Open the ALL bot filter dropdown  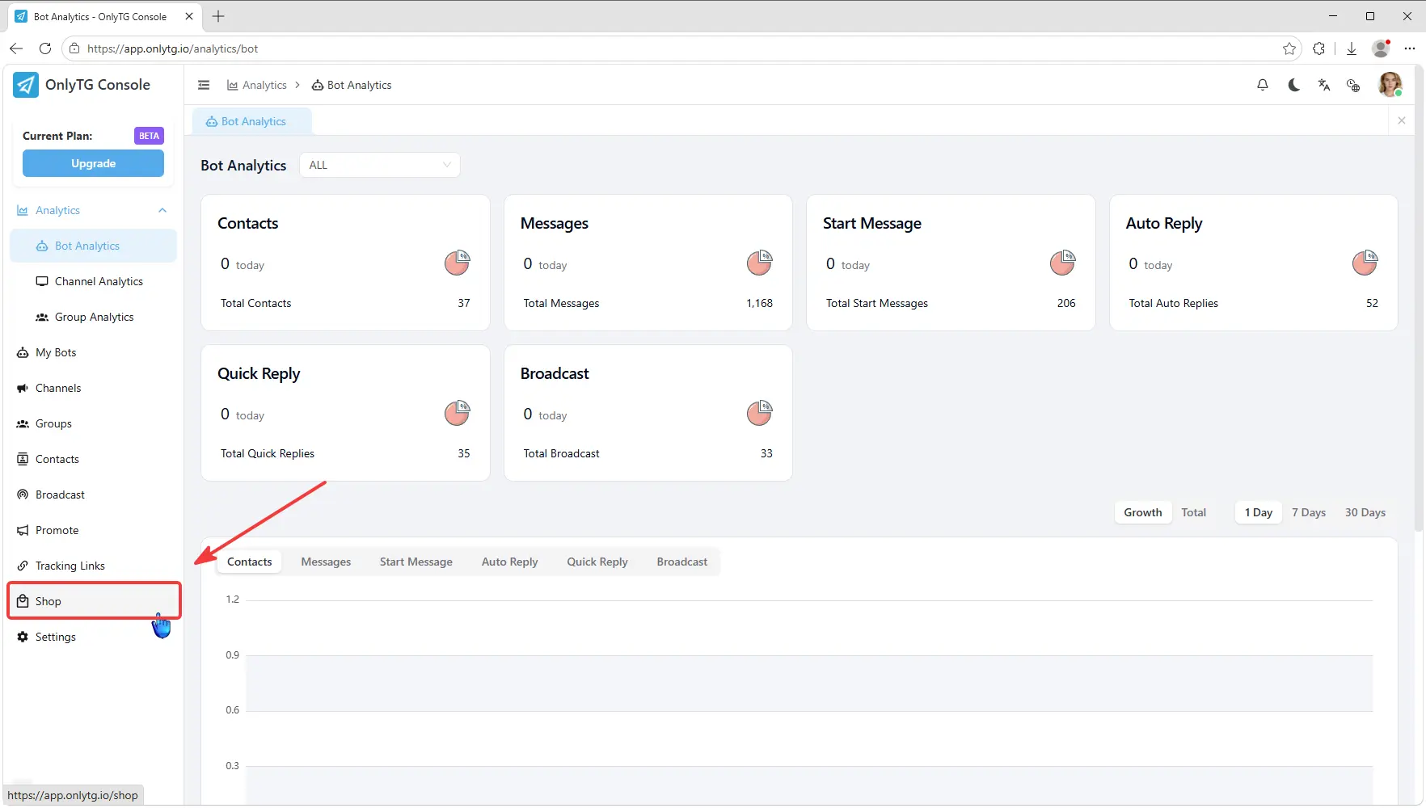(380, 165)
